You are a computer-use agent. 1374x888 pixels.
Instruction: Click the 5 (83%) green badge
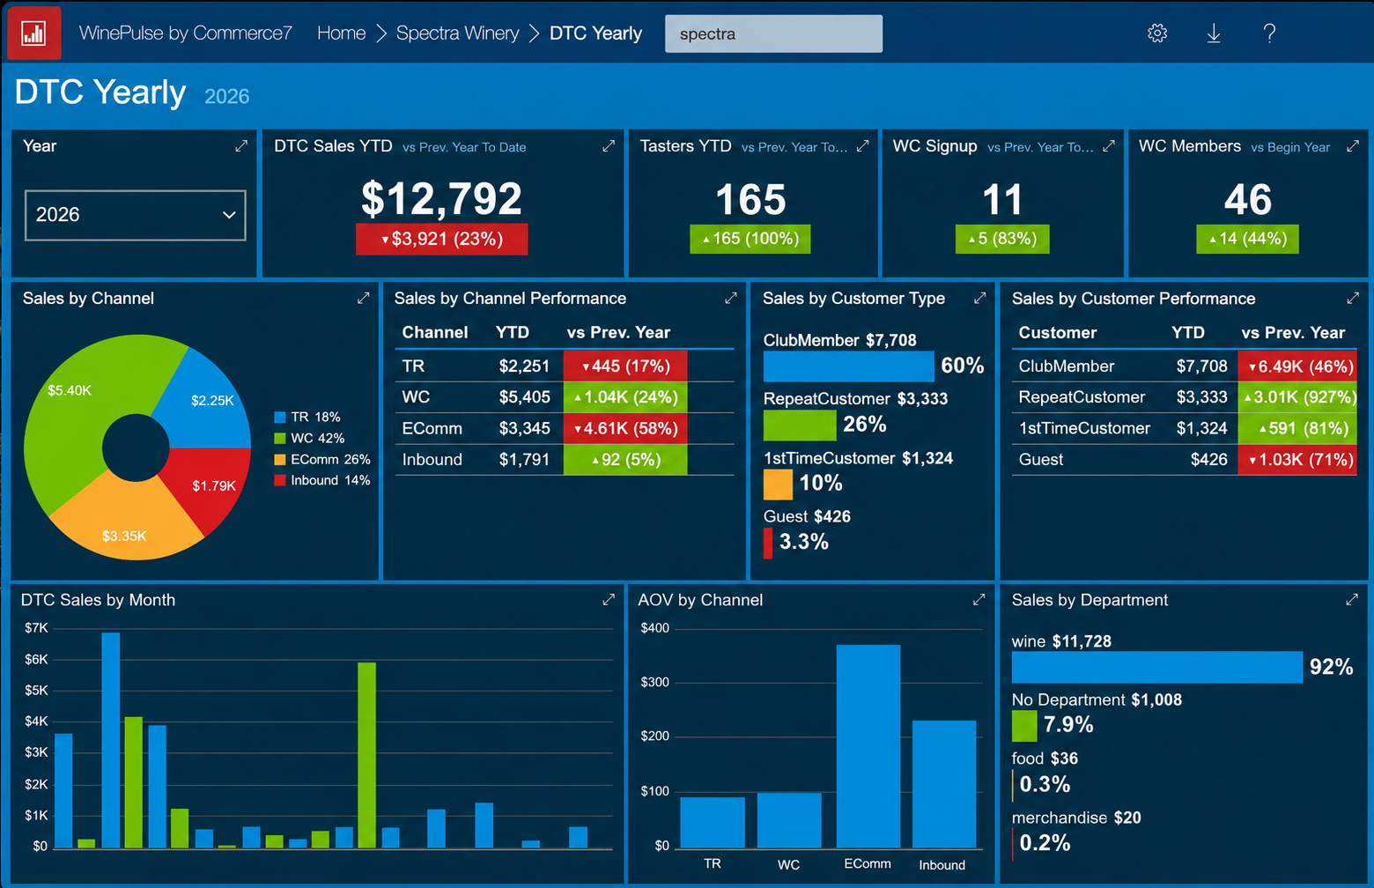pos(1002,239)
